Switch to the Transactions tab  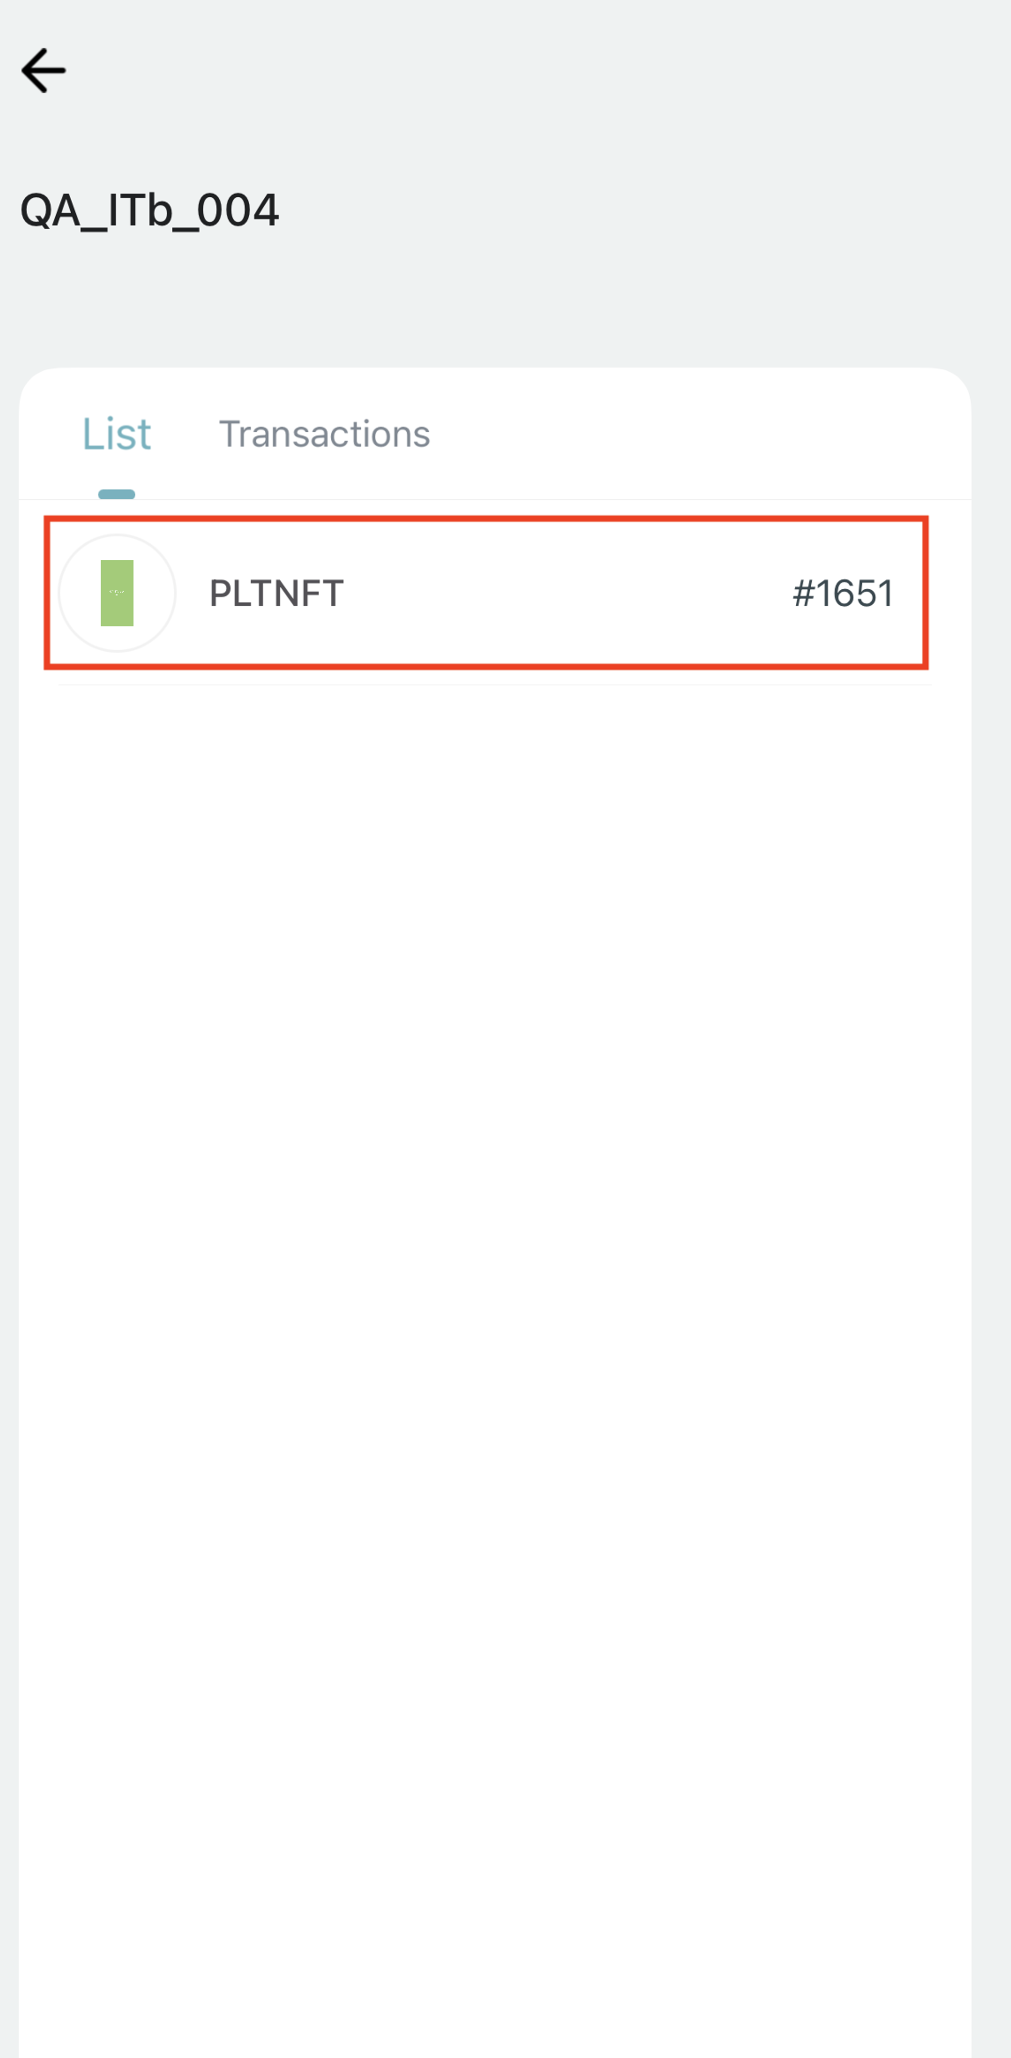coord(324,434)
